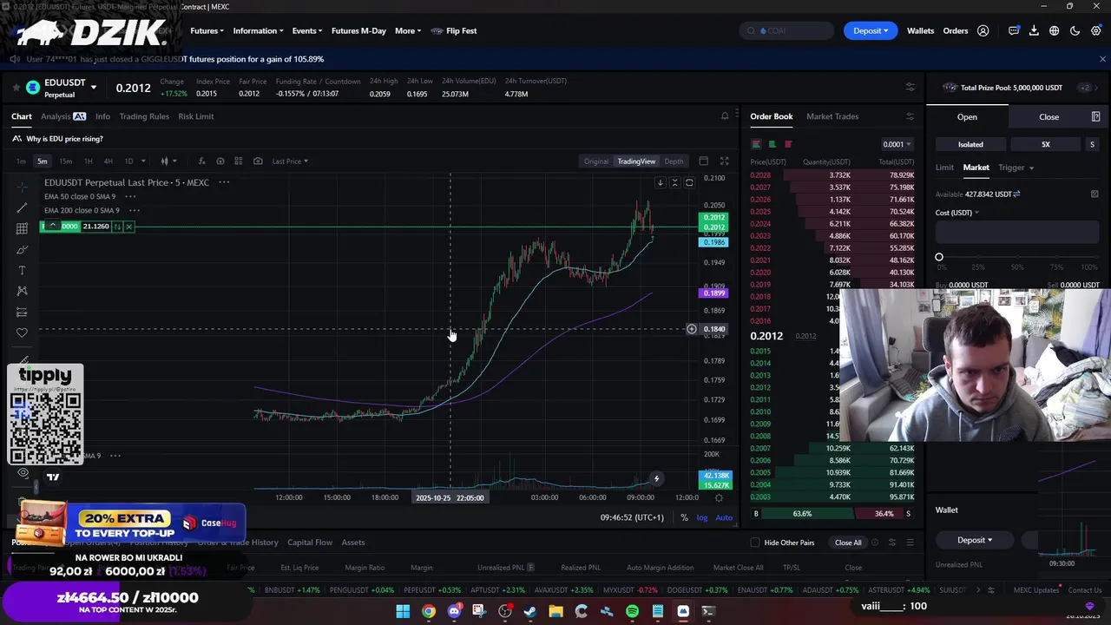The image size is (1111, 625).
Task: Open the Last Price dropdown
Action: coord(290,161)
